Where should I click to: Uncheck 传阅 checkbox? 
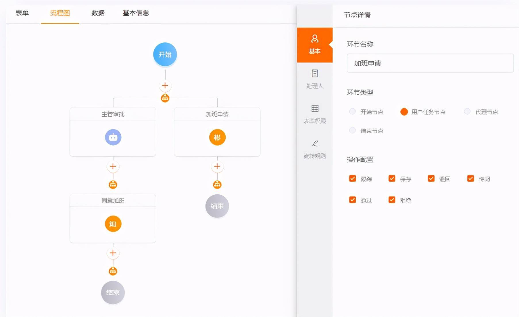[471, 179]
